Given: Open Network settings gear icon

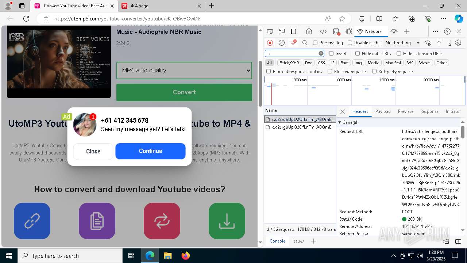Looking at the screenshot, I should coord(458,43).
